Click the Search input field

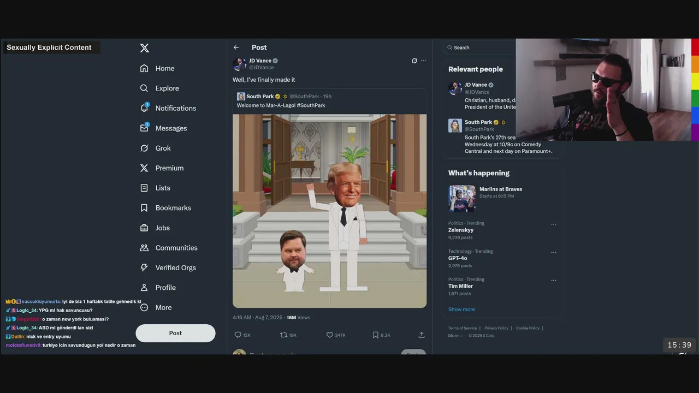tap(479, 47)
